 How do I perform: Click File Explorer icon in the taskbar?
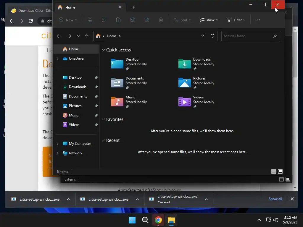tap(171, 220)
